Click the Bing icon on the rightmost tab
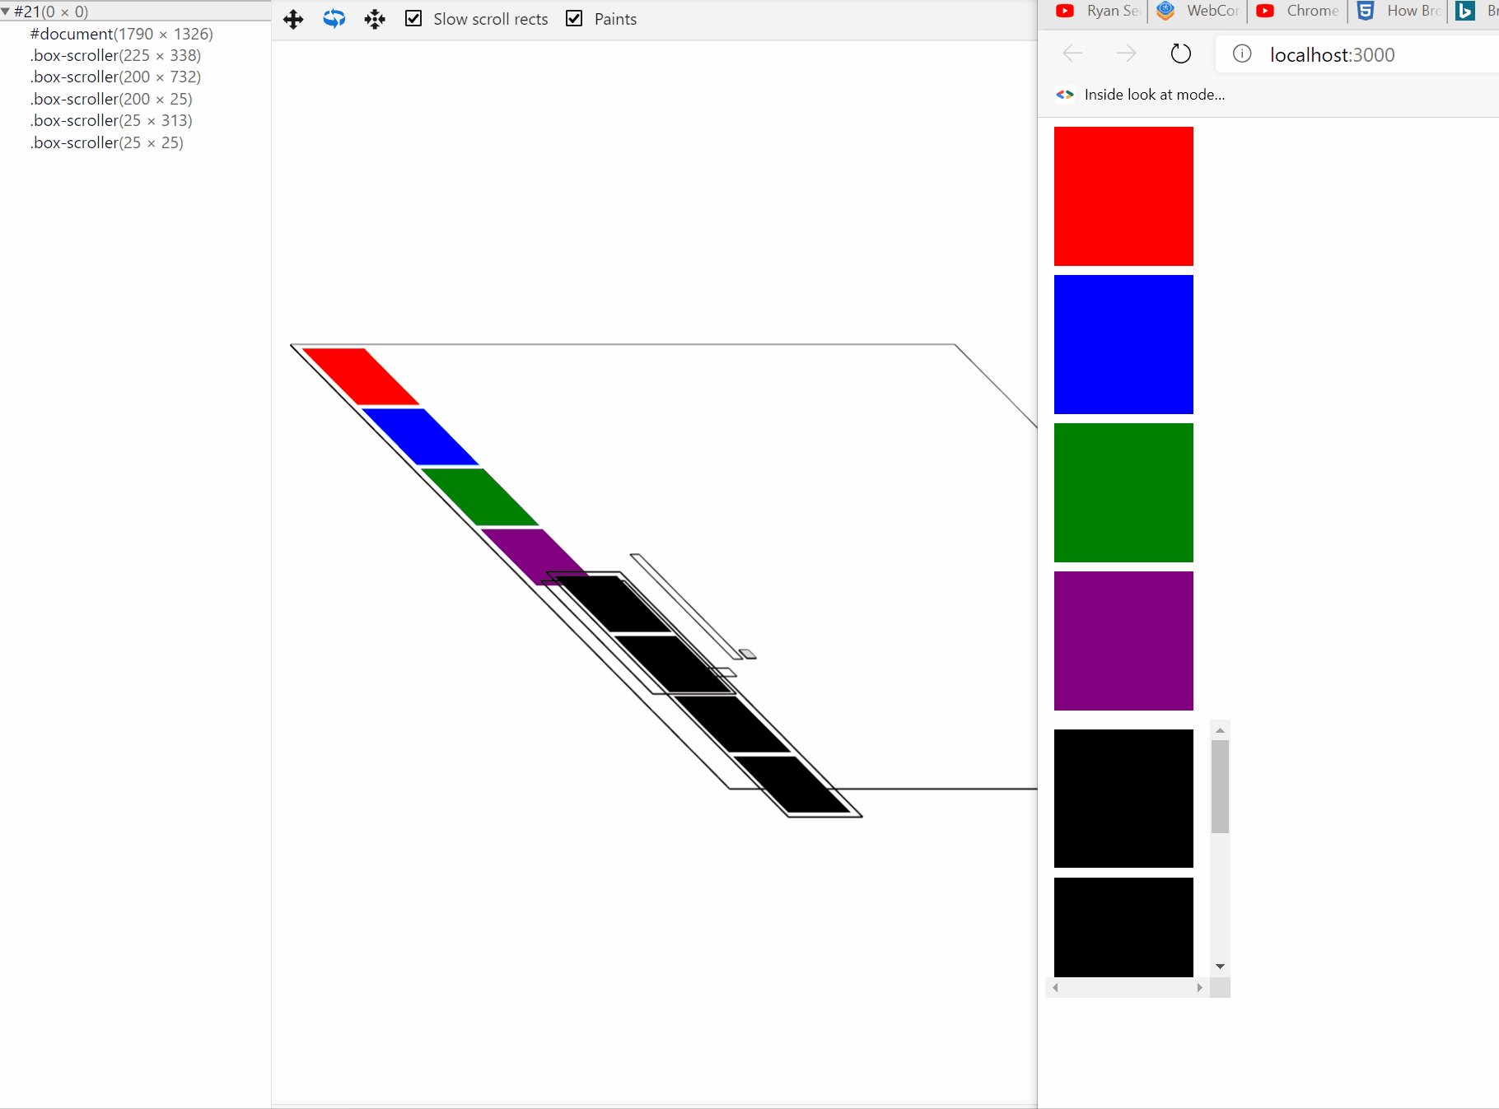 coord(1466,11)
